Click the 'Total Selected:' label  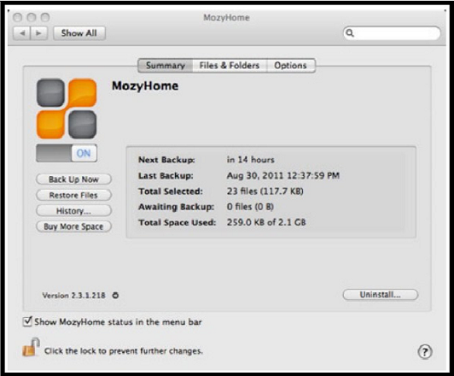pos(171,191)
